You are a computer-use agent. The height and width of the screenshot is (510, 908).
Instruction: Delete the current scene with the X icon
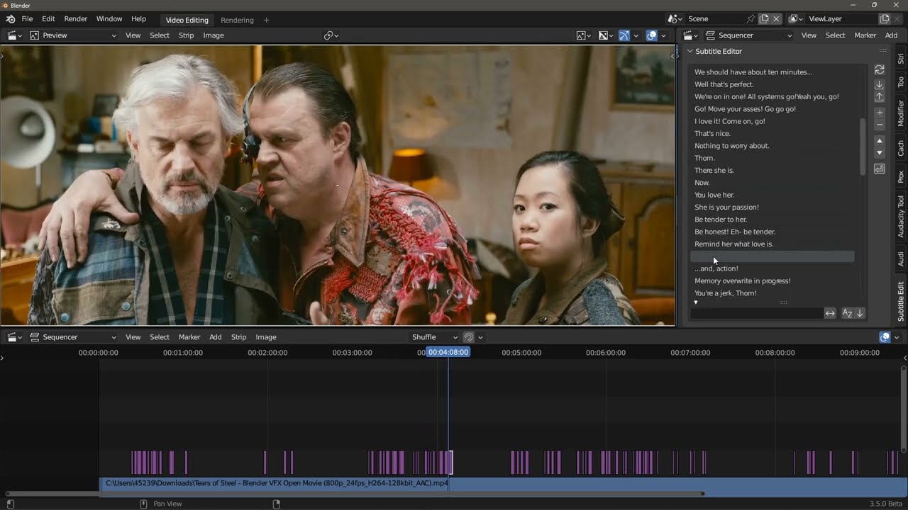coord(776,19)
